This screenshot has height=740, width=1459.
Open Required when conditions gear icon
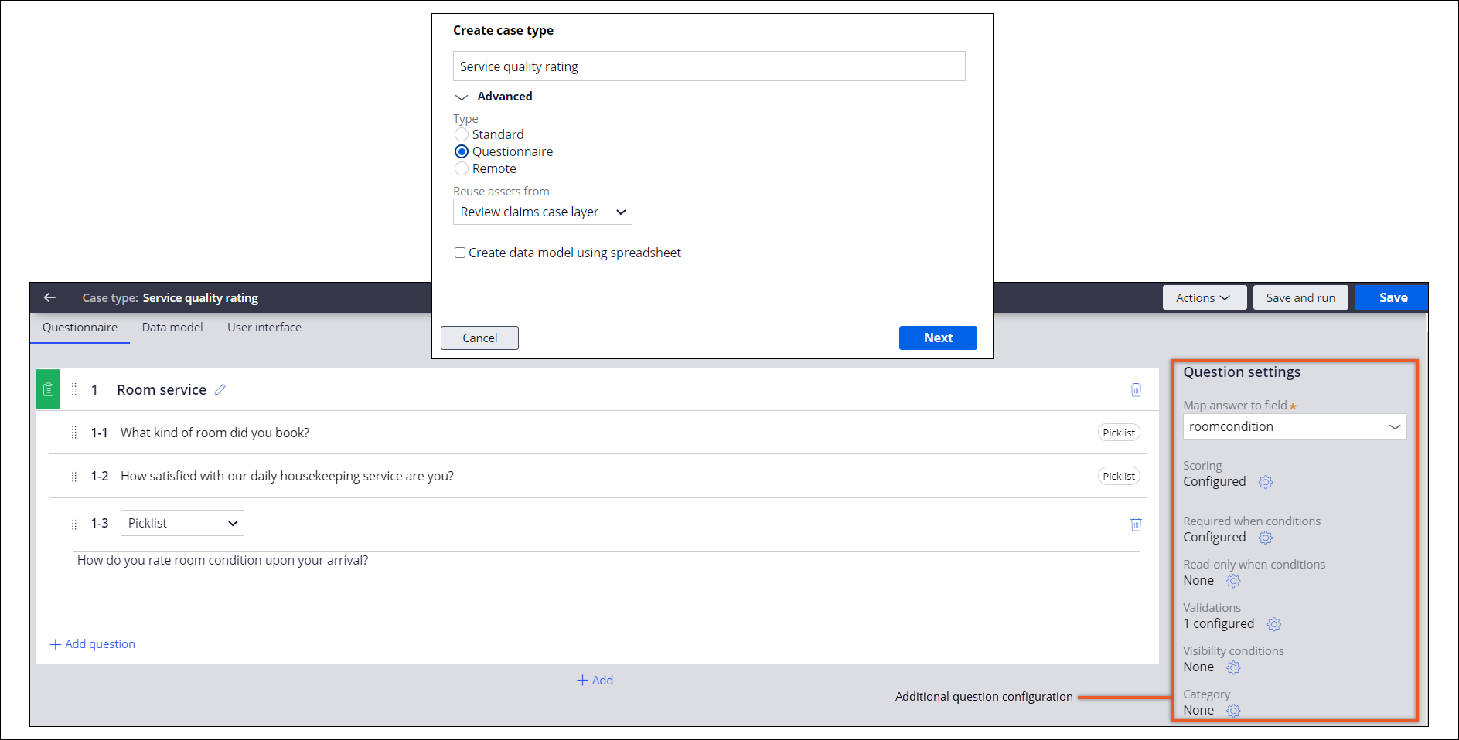pyautogui.click(x=1265, y=538)
